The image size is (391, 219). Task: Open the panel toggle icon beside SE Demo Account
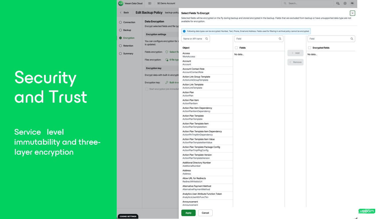pos(150,3)
